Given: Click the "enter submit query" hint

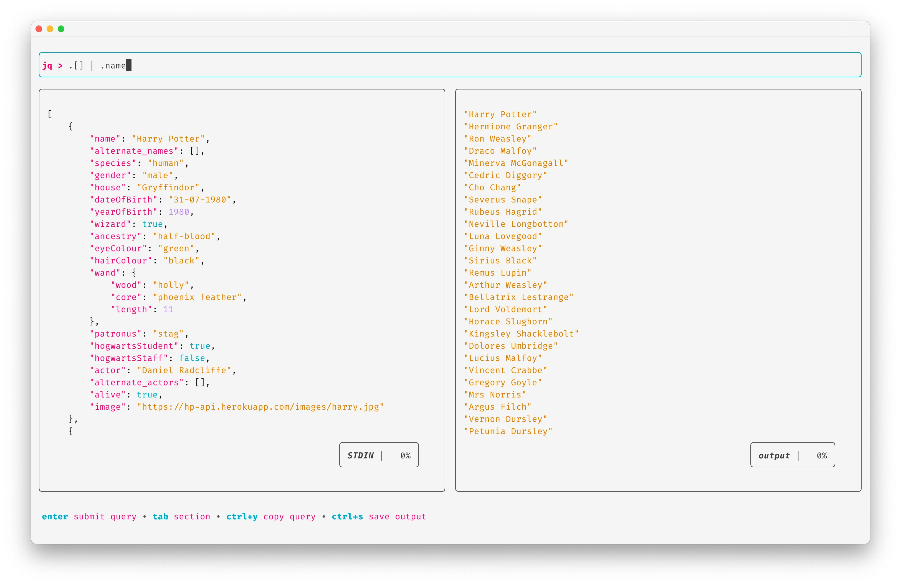Looking at the screenshot, I should [x=89, y=517].
